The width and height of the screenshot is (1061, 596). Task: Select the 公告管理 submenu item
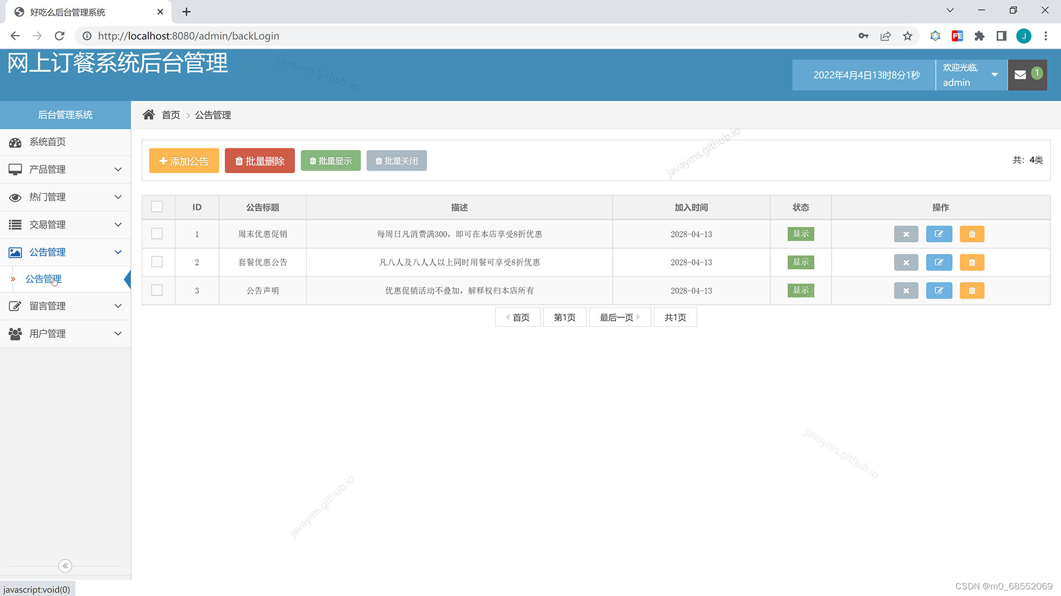[x=44, y=279]
